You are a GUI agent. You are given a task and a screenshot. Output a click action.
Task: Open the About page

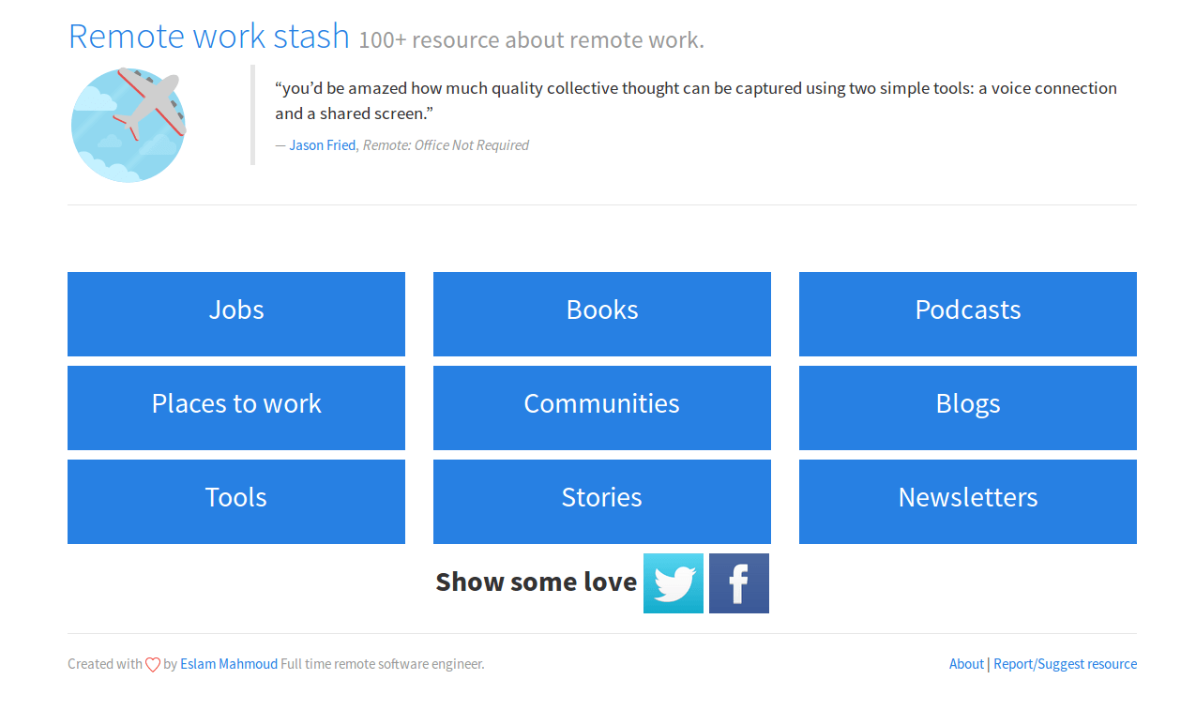966,664
